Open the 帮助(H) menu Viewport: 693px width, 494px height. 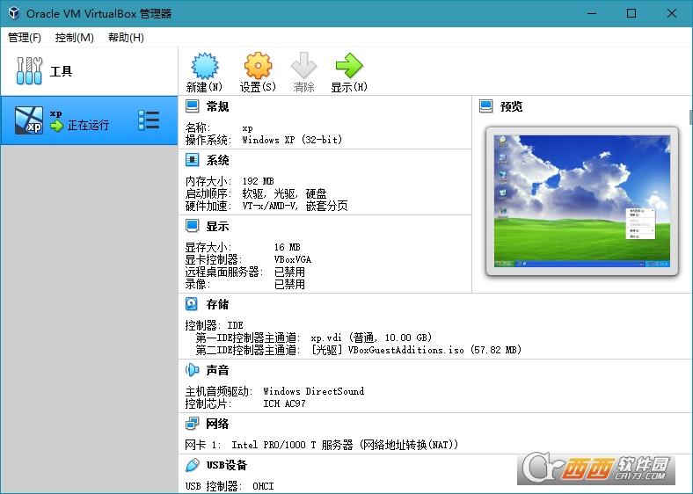126,38
